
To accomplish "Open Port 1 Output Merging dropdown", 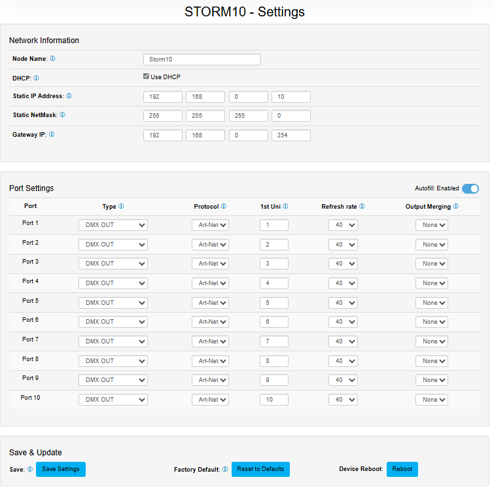I will tap(432, 225).
